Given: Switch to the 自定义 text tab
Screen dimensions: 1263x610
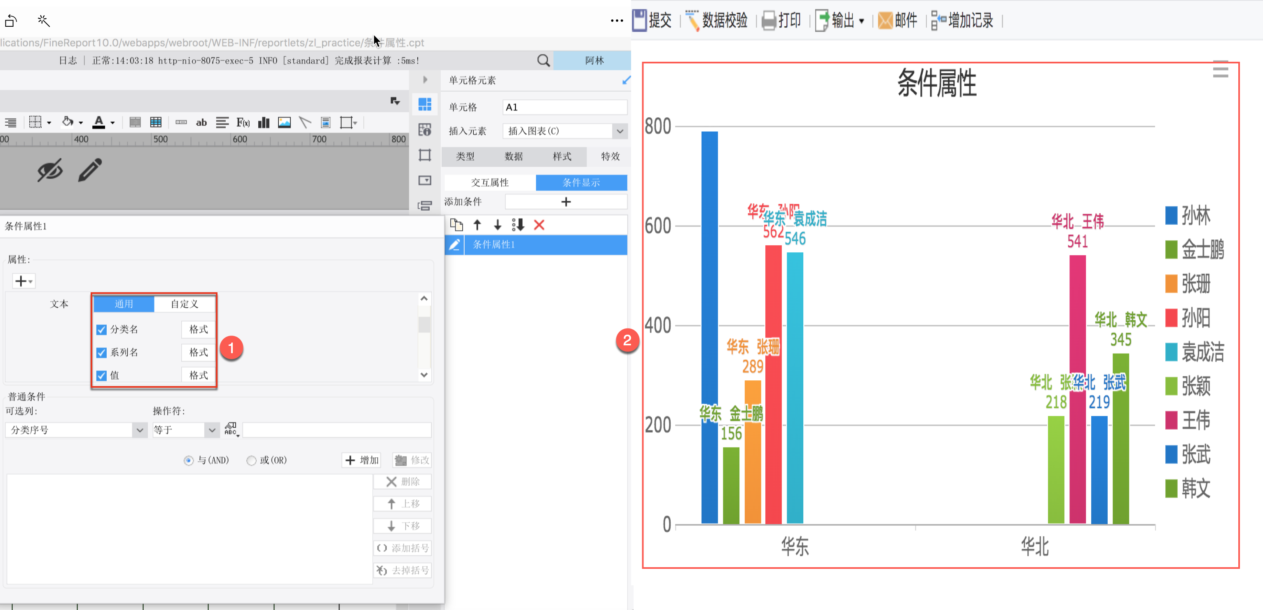Looking at the screenshot, I should point(185,304).
